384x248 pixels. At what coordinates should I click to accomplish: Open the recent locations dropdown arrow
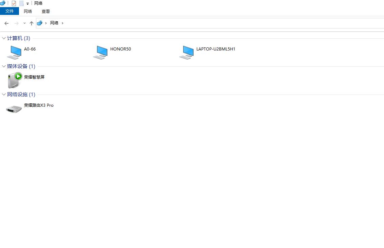tap(24, 23)
